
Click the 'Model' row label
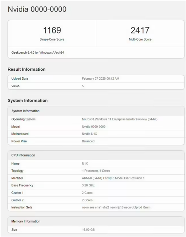15,127
